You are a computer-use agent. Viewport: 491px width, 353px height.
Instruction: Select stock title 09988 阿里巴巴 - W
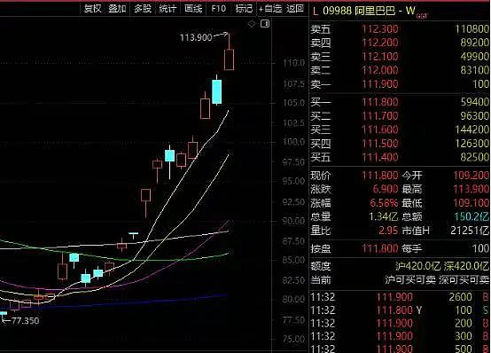[370, 11]
